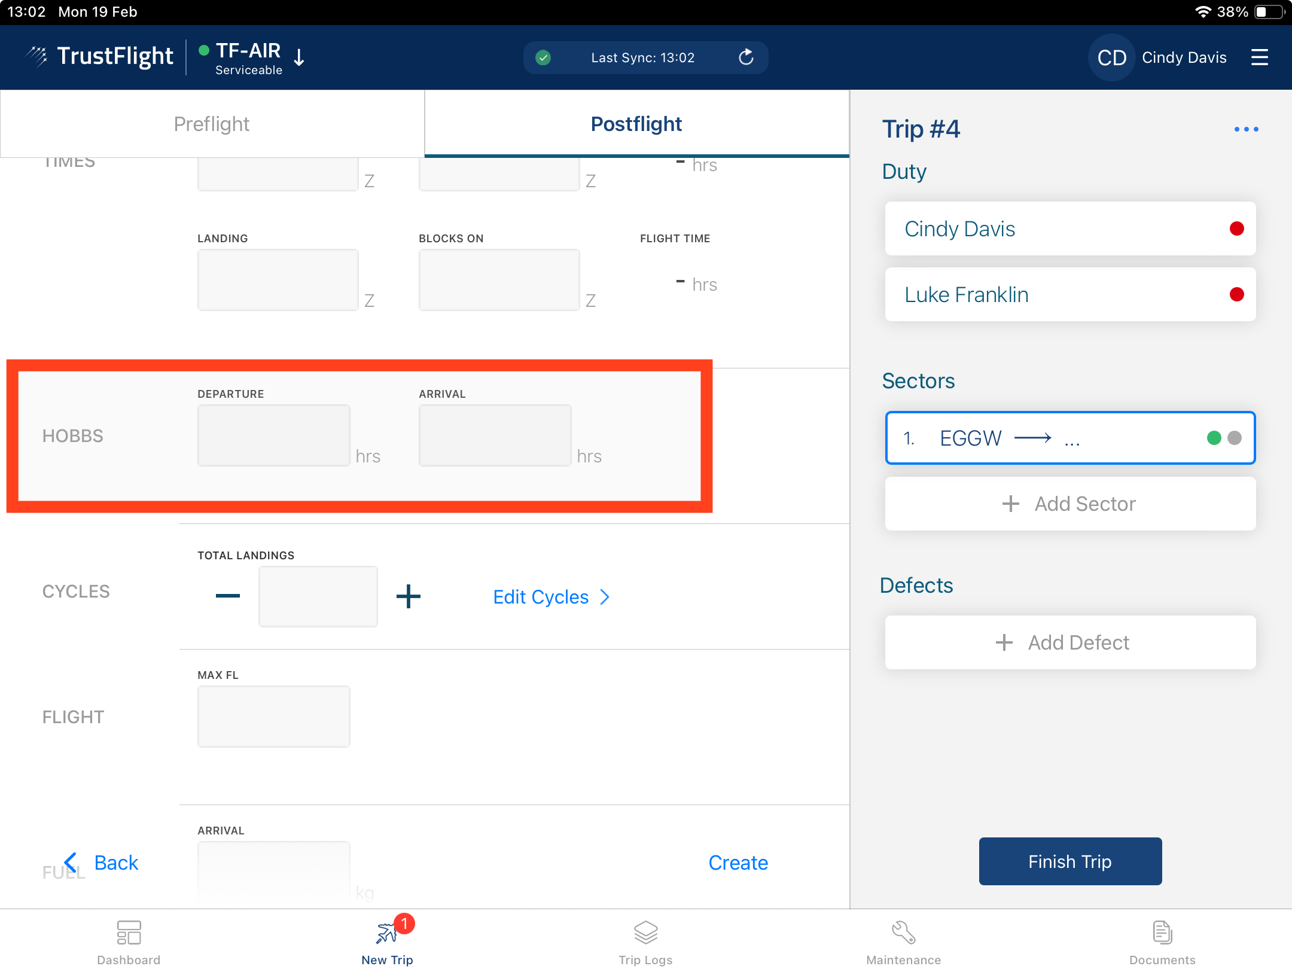Viewport: 1292px width, 969px height.
Task: Switch to the Preflight tab
Action: pos(212,124)
